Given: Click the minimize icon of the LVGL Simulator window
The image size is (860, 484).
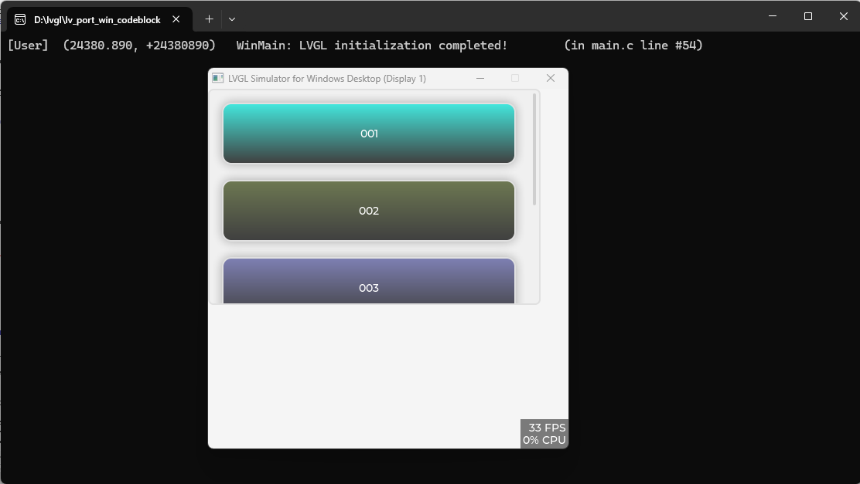Looking at the screenshot, I should click(x=479, y=78).
